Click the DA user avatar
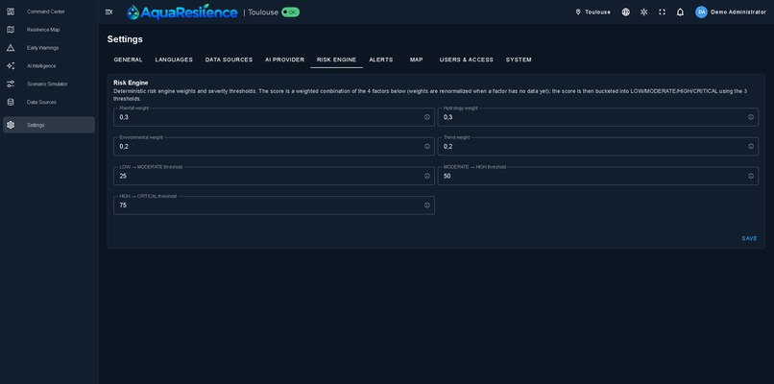Screen dimensions: 774x384 (x=701, y=12)
